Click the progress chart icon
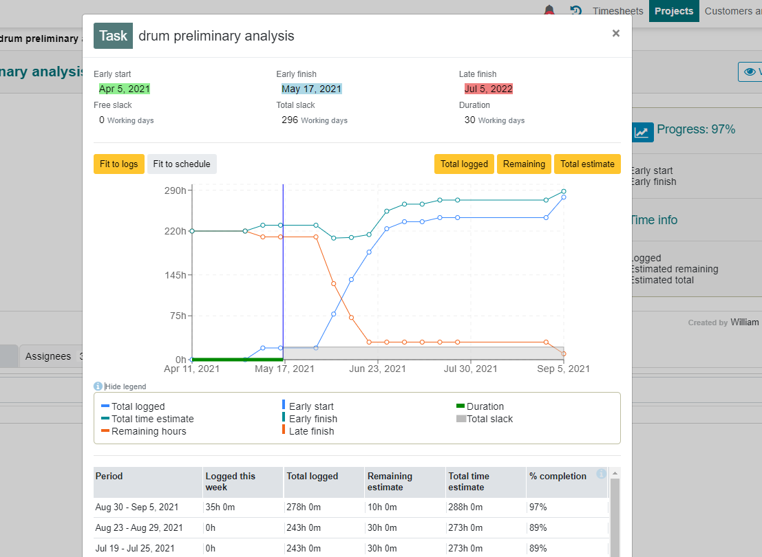The width and height of the screenshot is (762, 557). (x=642, y=132)
